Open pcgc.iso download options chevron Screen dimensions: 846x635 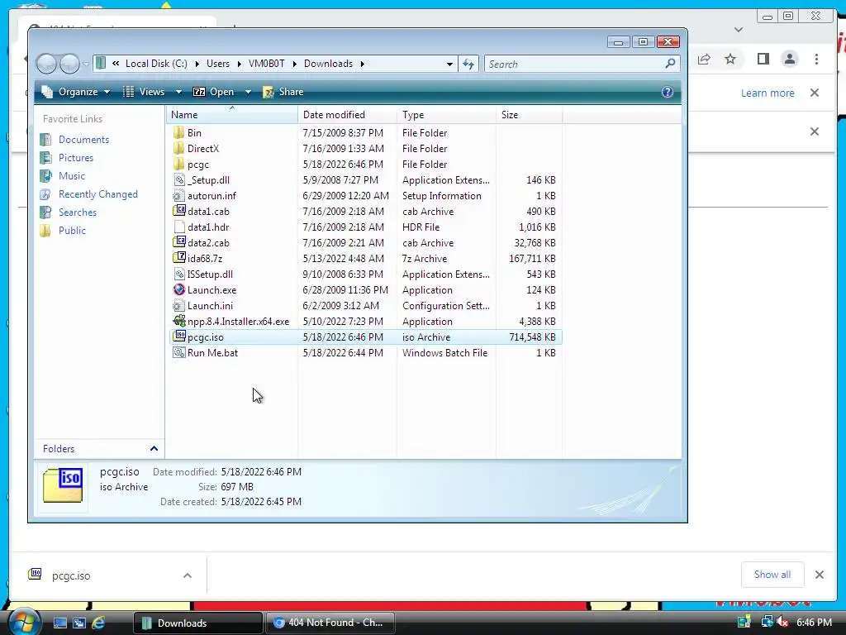(188, 575)
